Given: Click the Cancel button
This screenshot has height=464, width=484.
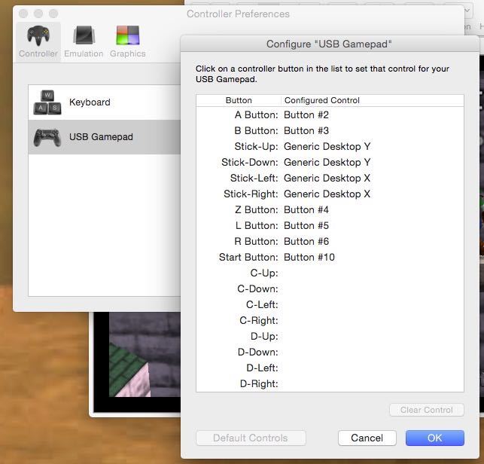Looking at the screenshot, I should click(367, 438).
